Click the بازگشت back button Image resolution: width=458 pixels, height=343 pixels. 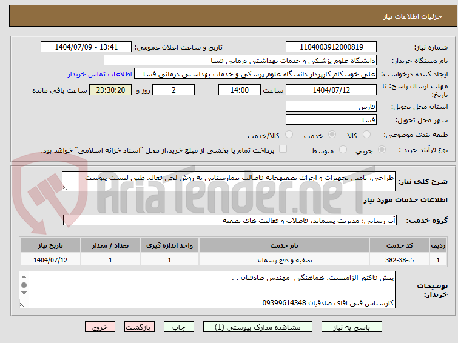140,327
